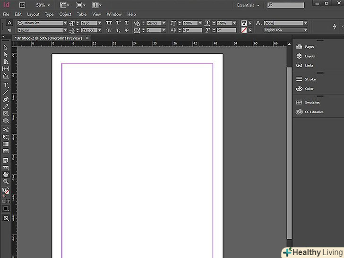Select the Type tool in the toolbox
Image resolution: width=344 pixels, height=258 pixels.
(6, 86)
